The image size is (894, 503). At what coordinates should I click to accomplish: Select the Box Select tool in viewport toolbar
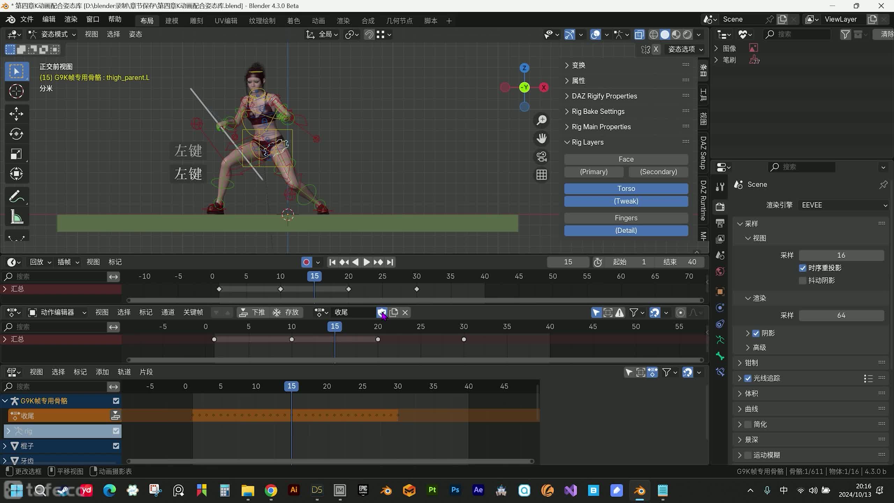click(x=16, y=71)
